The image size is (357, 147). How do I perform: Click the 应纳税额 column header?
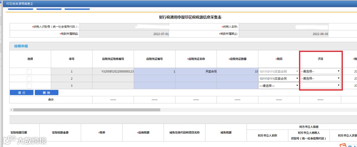[143, 132]
